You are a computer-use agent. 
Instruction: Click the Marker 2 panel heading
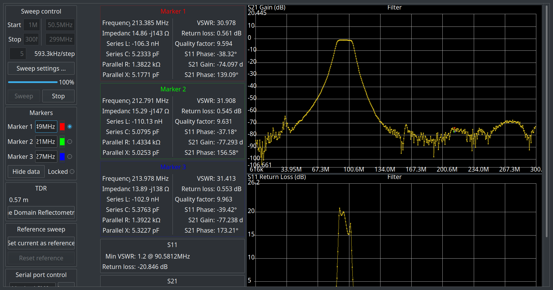[173, 89]
